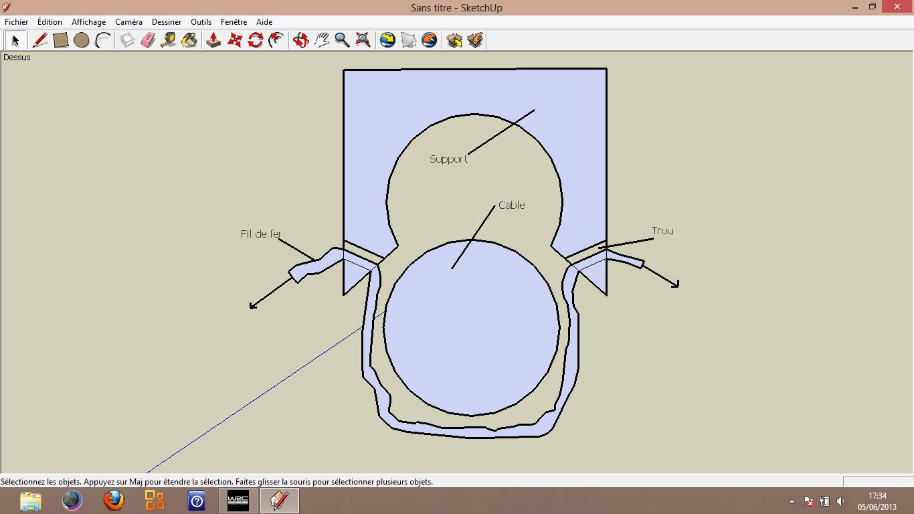Select the Eraser tool

click(148, 40)
